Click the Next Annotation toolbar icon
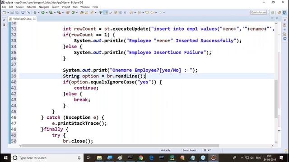Image resolution: width=289 pixels, height=162 pixels. pyautogui.click(x=131, y=13)
